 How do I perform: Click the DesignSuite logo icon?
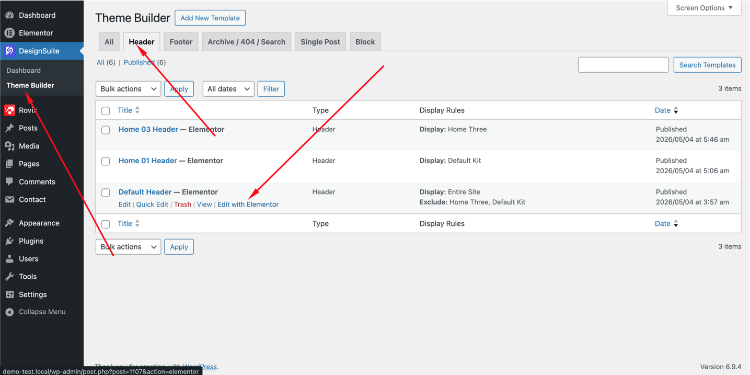[9, 51]
